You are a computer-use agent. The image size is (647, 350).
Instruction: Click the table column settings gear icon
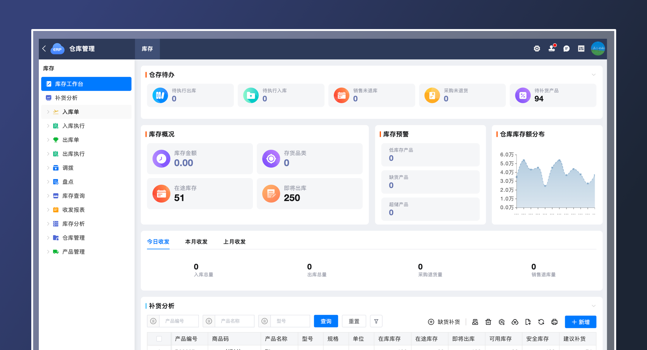[501, 322]
